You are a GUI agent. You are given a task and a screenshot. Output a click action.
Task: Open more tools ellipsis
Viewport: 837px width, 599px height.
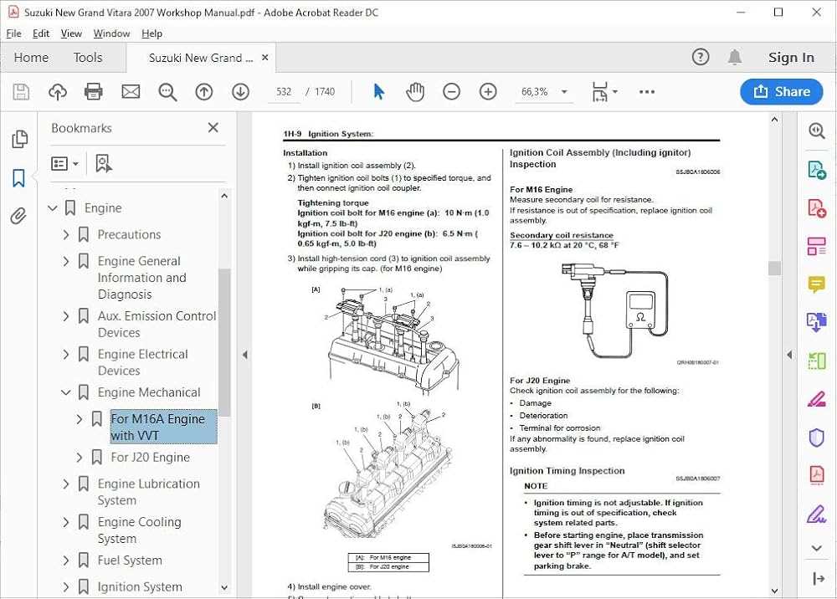click(x=646, y=92)
